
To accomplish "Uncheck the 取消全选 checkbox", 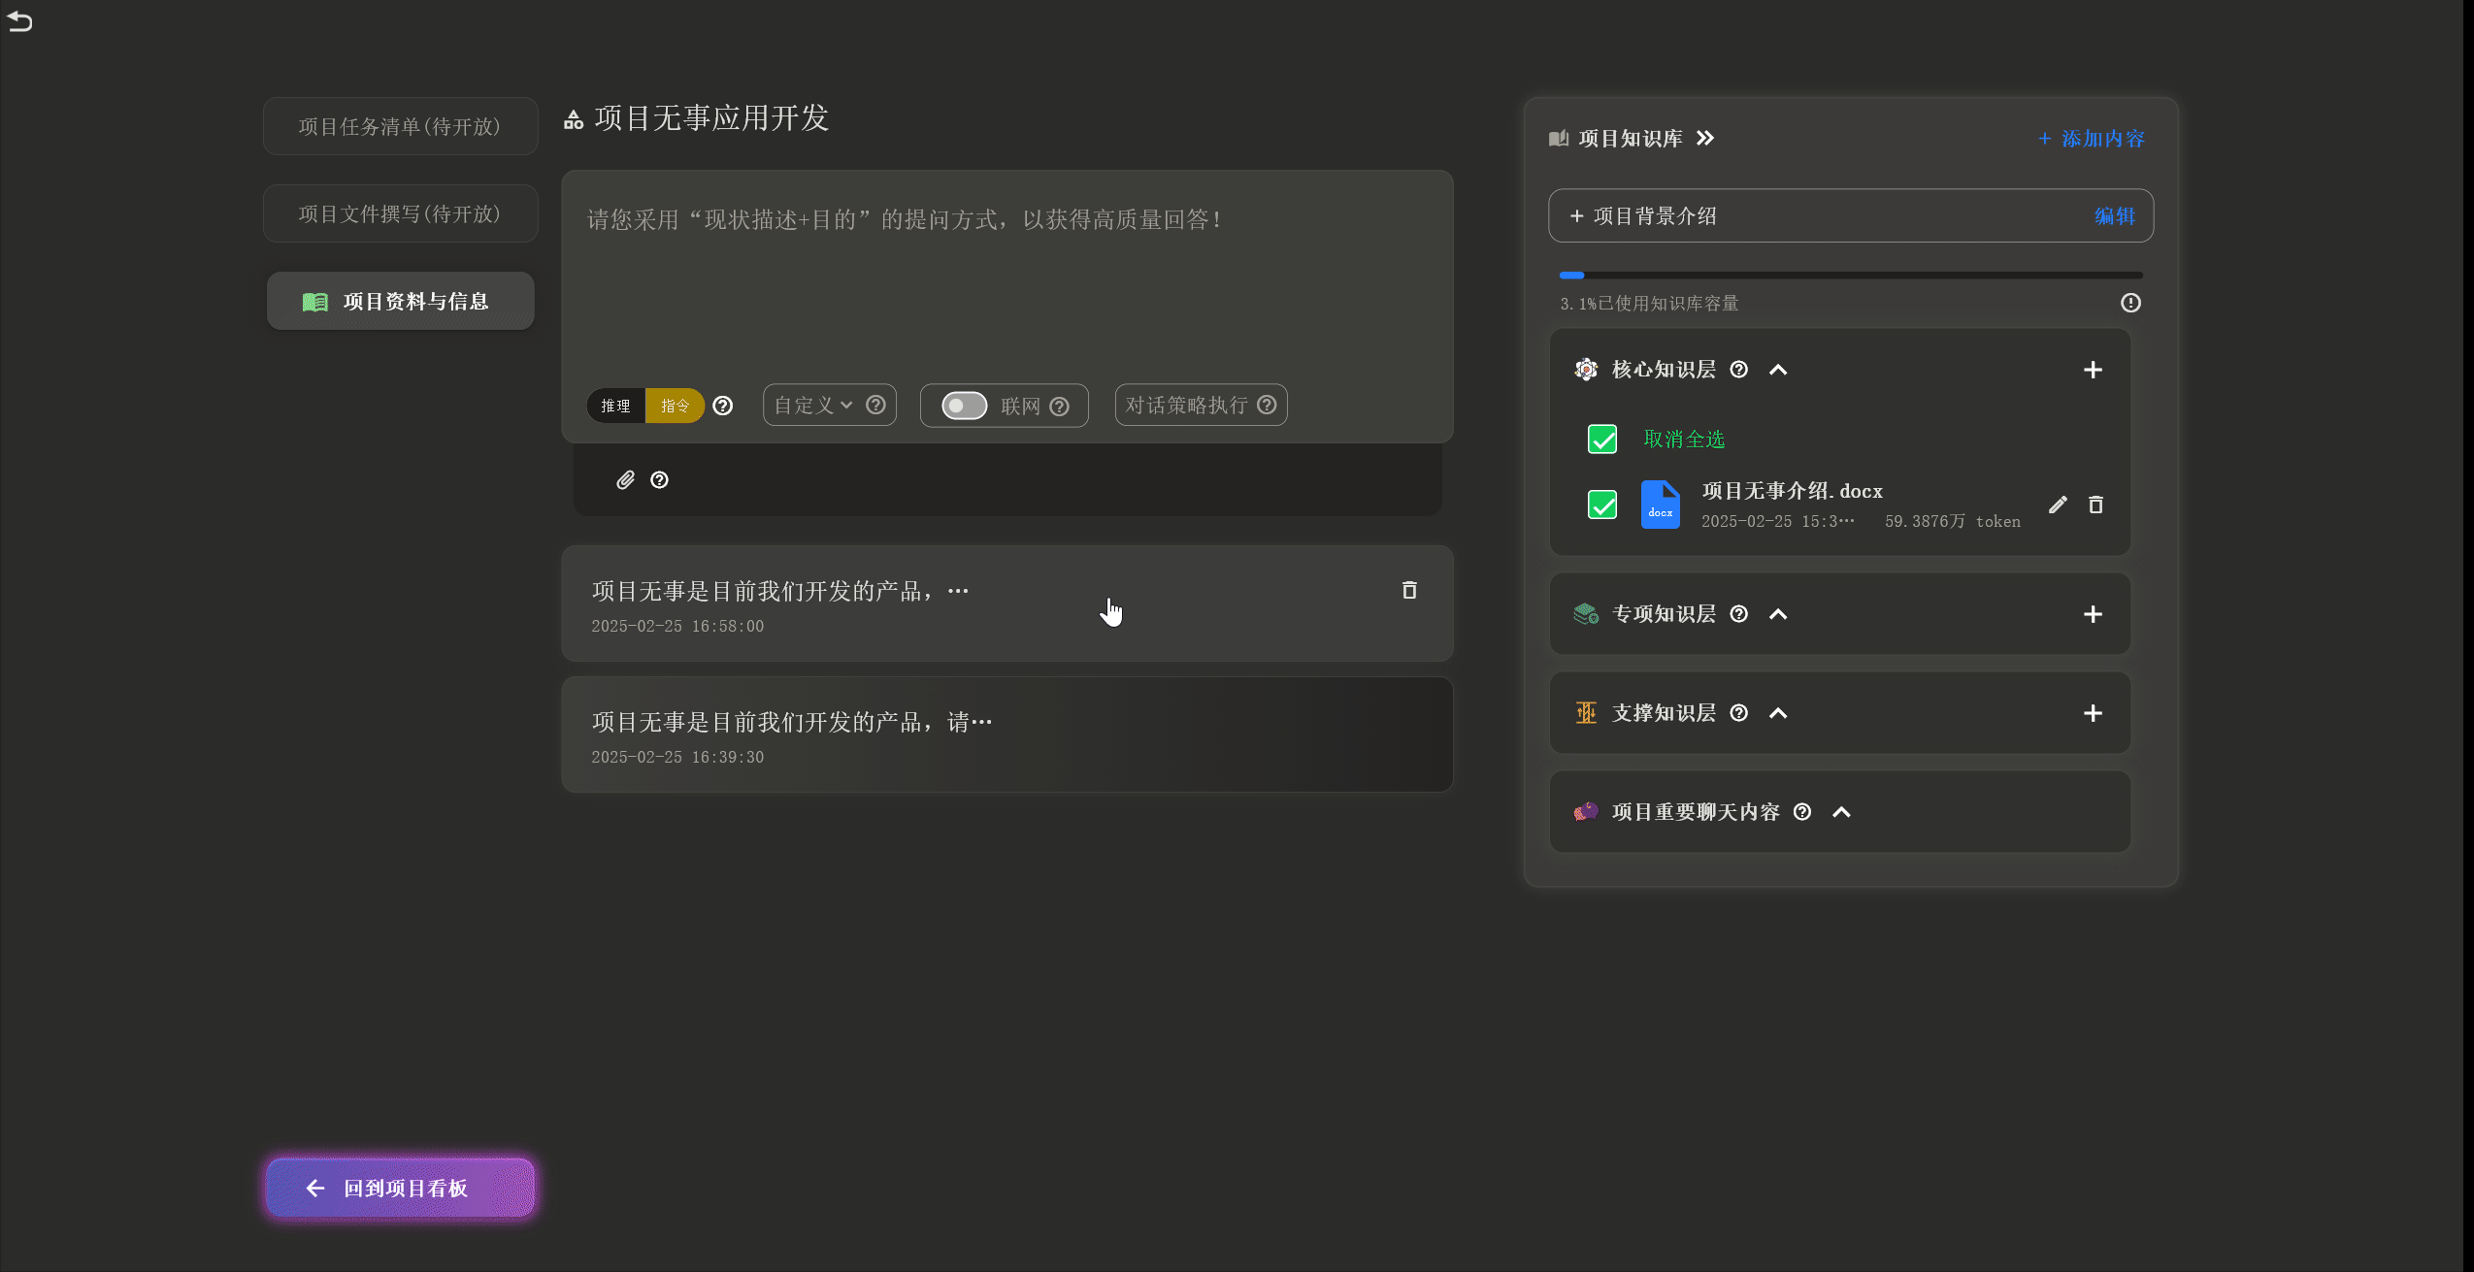I will 1602,440.
